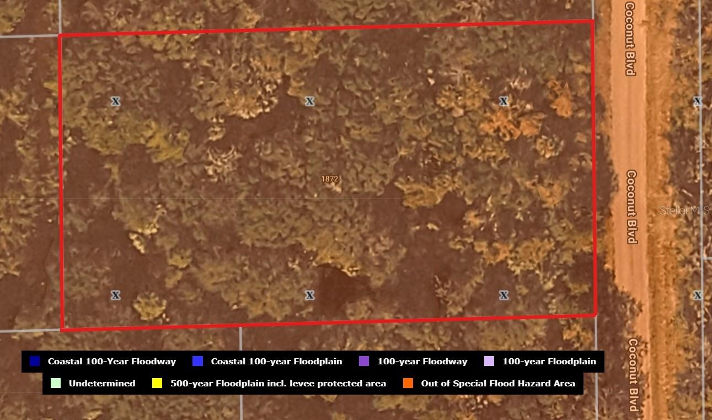
Task: Click the upper X marker east of Coconut Blvd
Action: 698,101
